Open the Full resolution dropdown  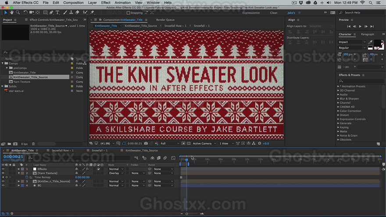[x=170, y=143]
